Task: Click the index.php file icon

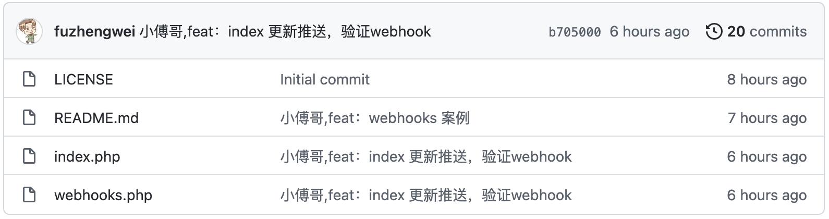Action: (30, 156)
